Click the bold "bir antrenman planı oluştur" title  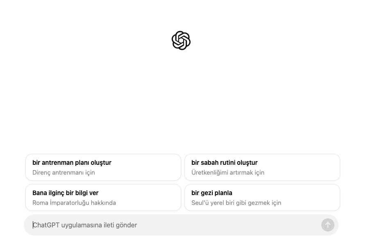click(72, 163)
